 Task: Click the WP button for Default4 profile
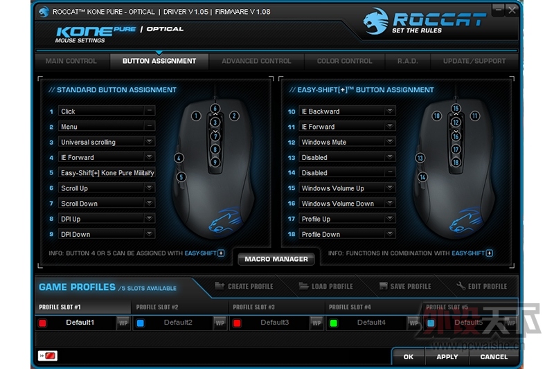413,323
